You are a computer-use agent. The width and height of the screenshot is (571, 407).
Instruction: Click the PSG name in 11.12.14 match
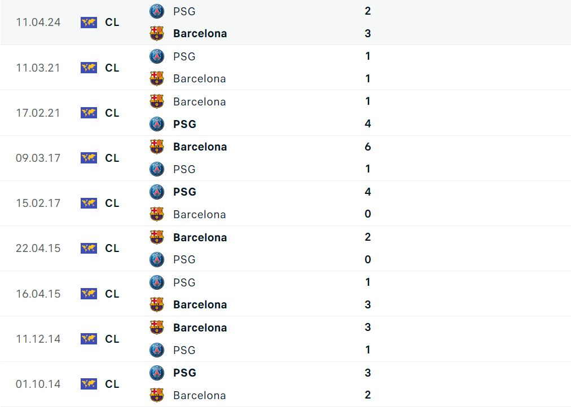coord(185,350)
